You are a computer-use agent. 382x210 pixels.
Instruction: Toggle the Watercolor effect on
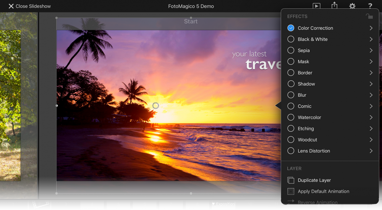point(291,117)
